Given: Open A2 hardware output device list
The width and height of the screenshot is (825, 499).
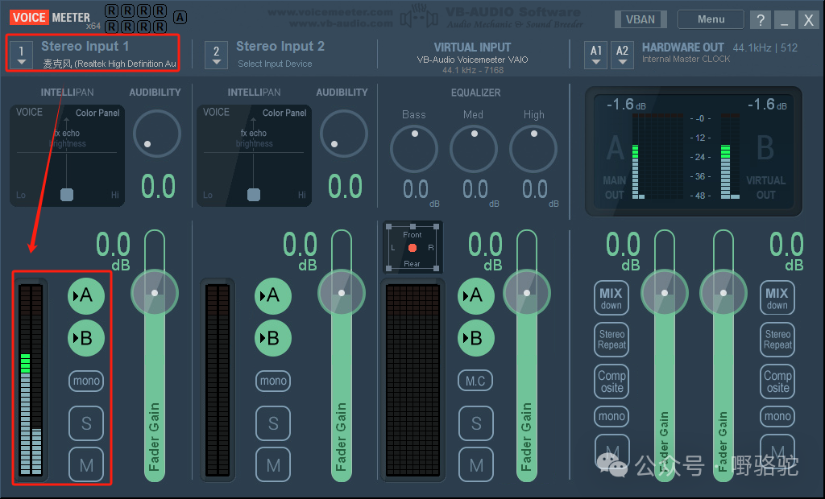Looking at the screenshot, I should click(x=622, y=54).
